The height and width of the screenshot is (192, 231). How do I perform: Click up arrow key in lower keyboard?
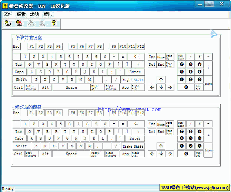[x=161, y=146]
